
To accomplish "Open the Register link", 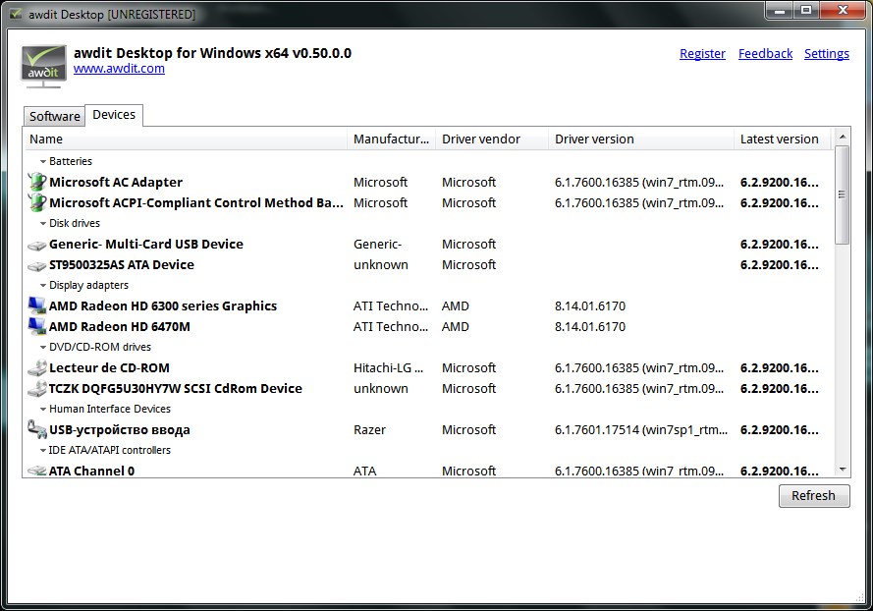I will coord(702,54).
